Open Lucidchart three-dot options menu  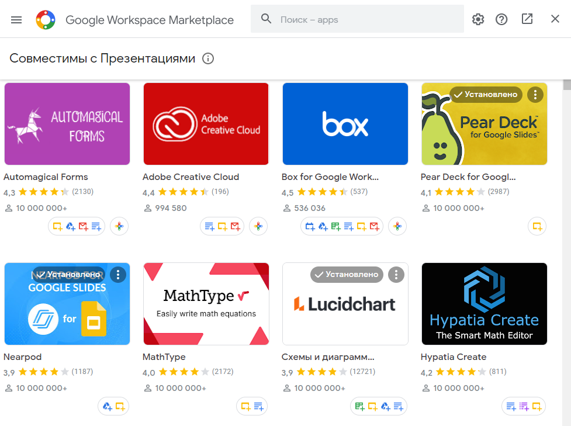(396, 275)
